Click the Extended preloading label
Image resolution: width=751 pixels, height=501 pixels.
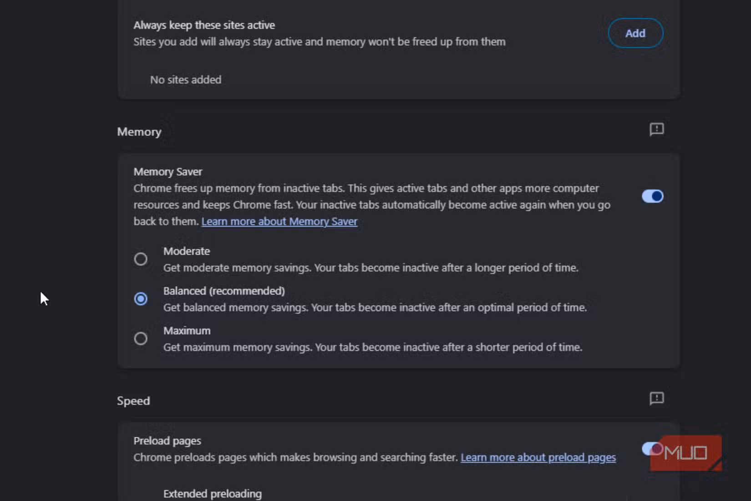pos(212,494)
